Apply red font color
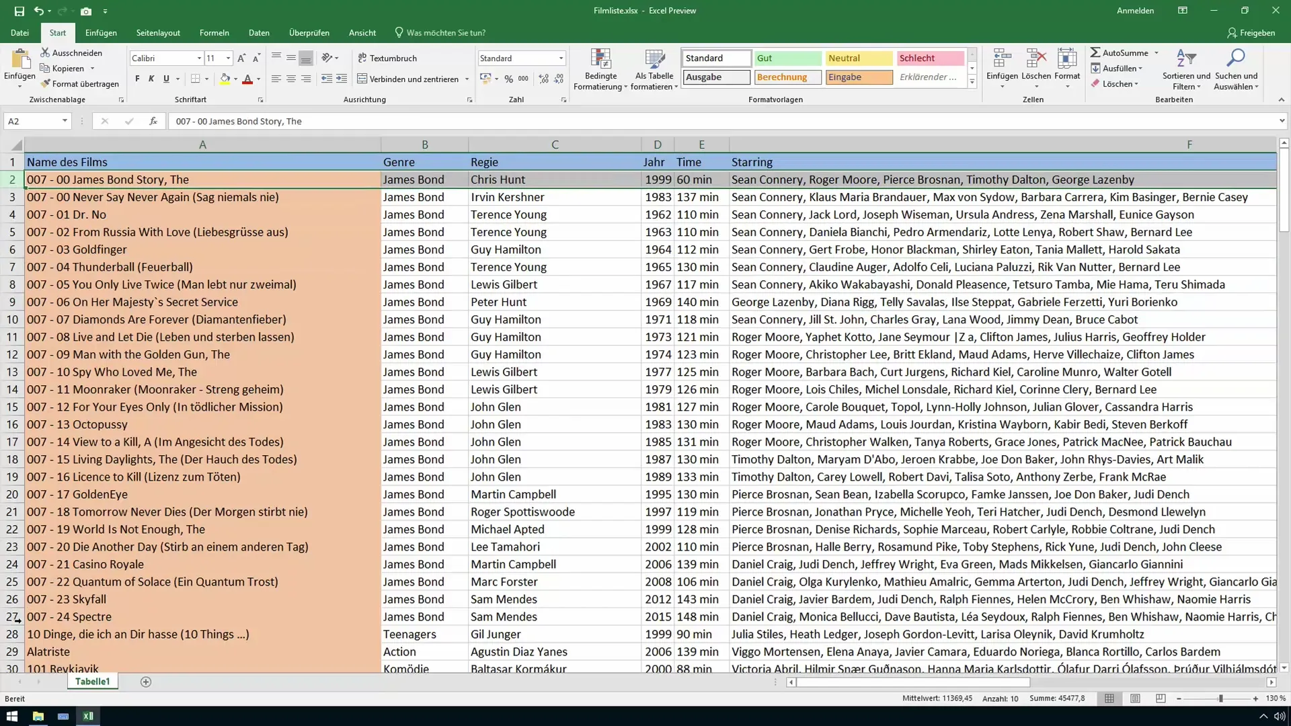Viewport: 1291px width, 726px height. pos(247,79)
